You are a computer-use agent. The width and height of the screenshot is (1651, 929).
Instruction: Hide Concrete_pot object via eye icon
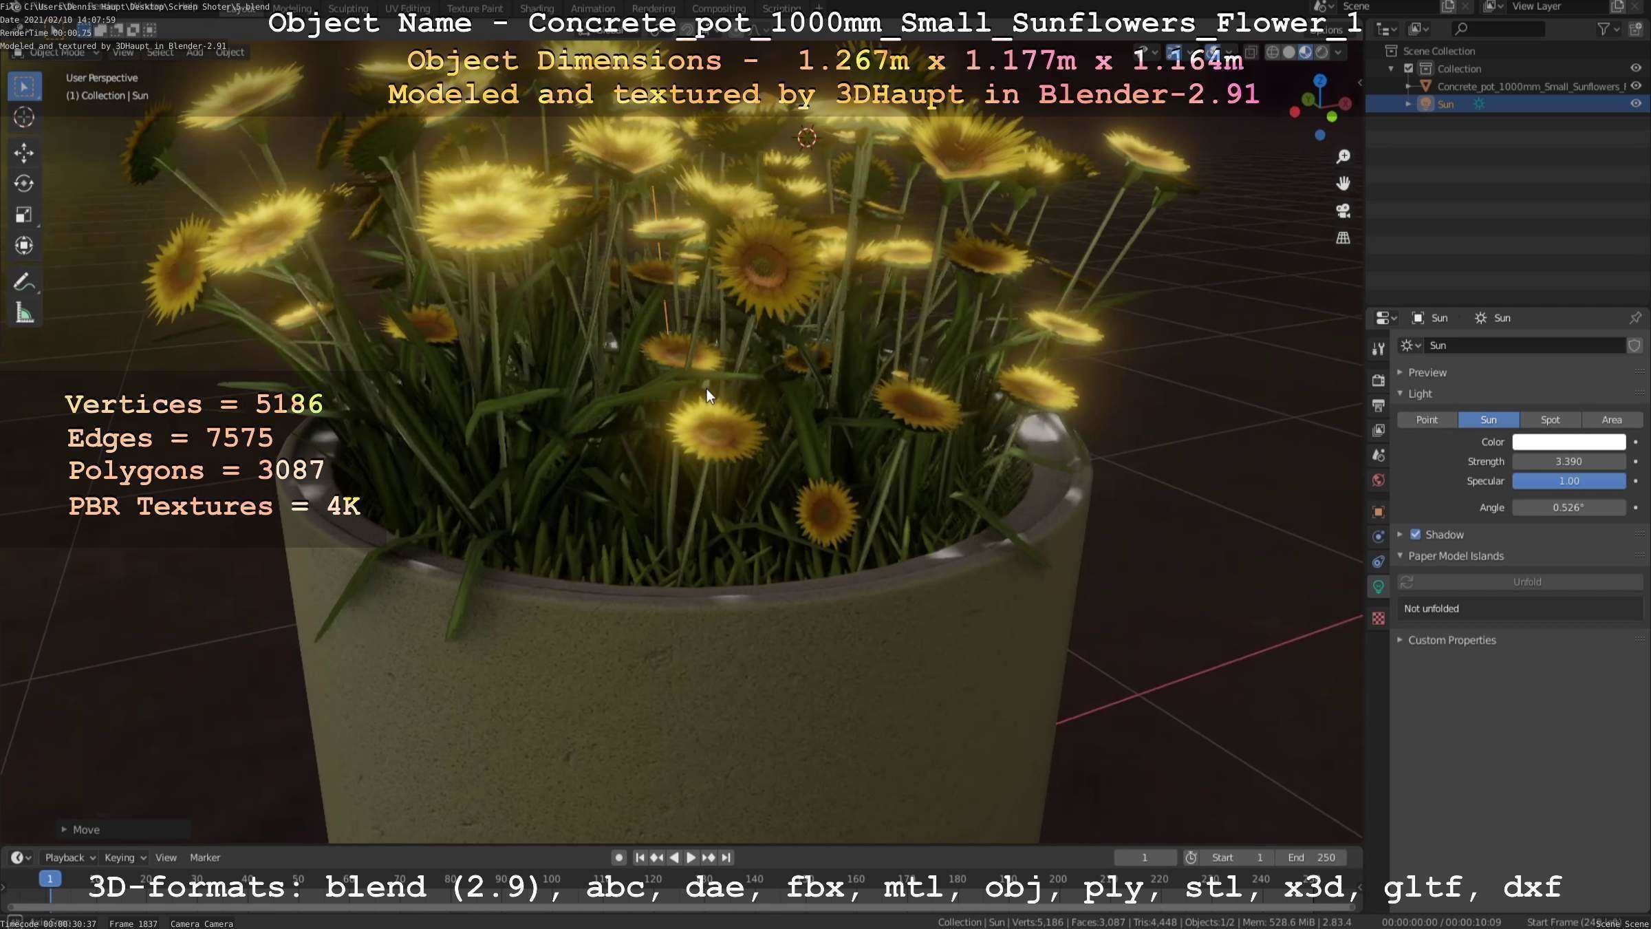pyautogui.click(x=1636, y=86)
